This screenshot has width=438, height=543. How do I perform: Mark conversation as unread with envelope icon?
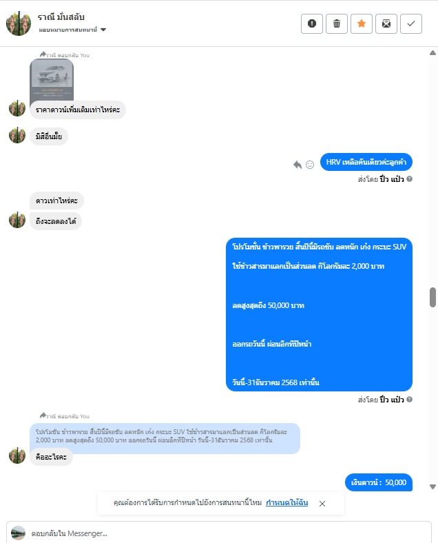tap(386, 23)
